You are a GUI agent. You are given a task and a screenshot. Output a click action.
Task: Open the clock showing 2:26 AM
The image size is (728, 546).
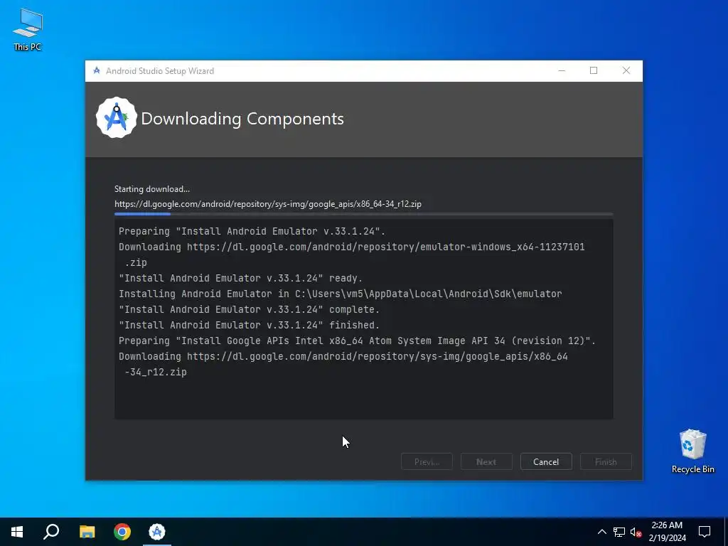pyautogui.click(x=667, y=532)
